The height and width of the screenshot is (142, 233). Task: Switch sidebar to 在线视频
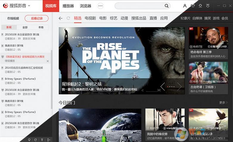[x=13, y=18]
